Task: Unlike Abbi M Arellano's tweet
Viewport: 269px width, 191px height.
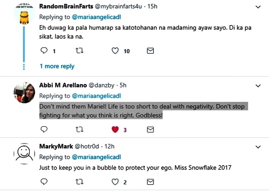Action: (x=115, y=129)
